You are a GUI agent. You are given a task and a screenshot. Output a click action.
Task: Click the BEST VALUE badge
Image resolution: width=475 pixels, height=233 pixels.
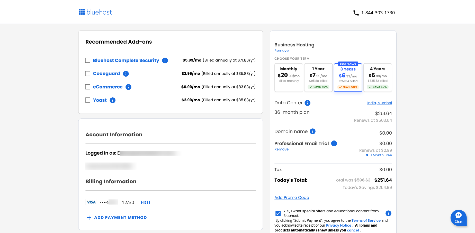tap(348, 64)
